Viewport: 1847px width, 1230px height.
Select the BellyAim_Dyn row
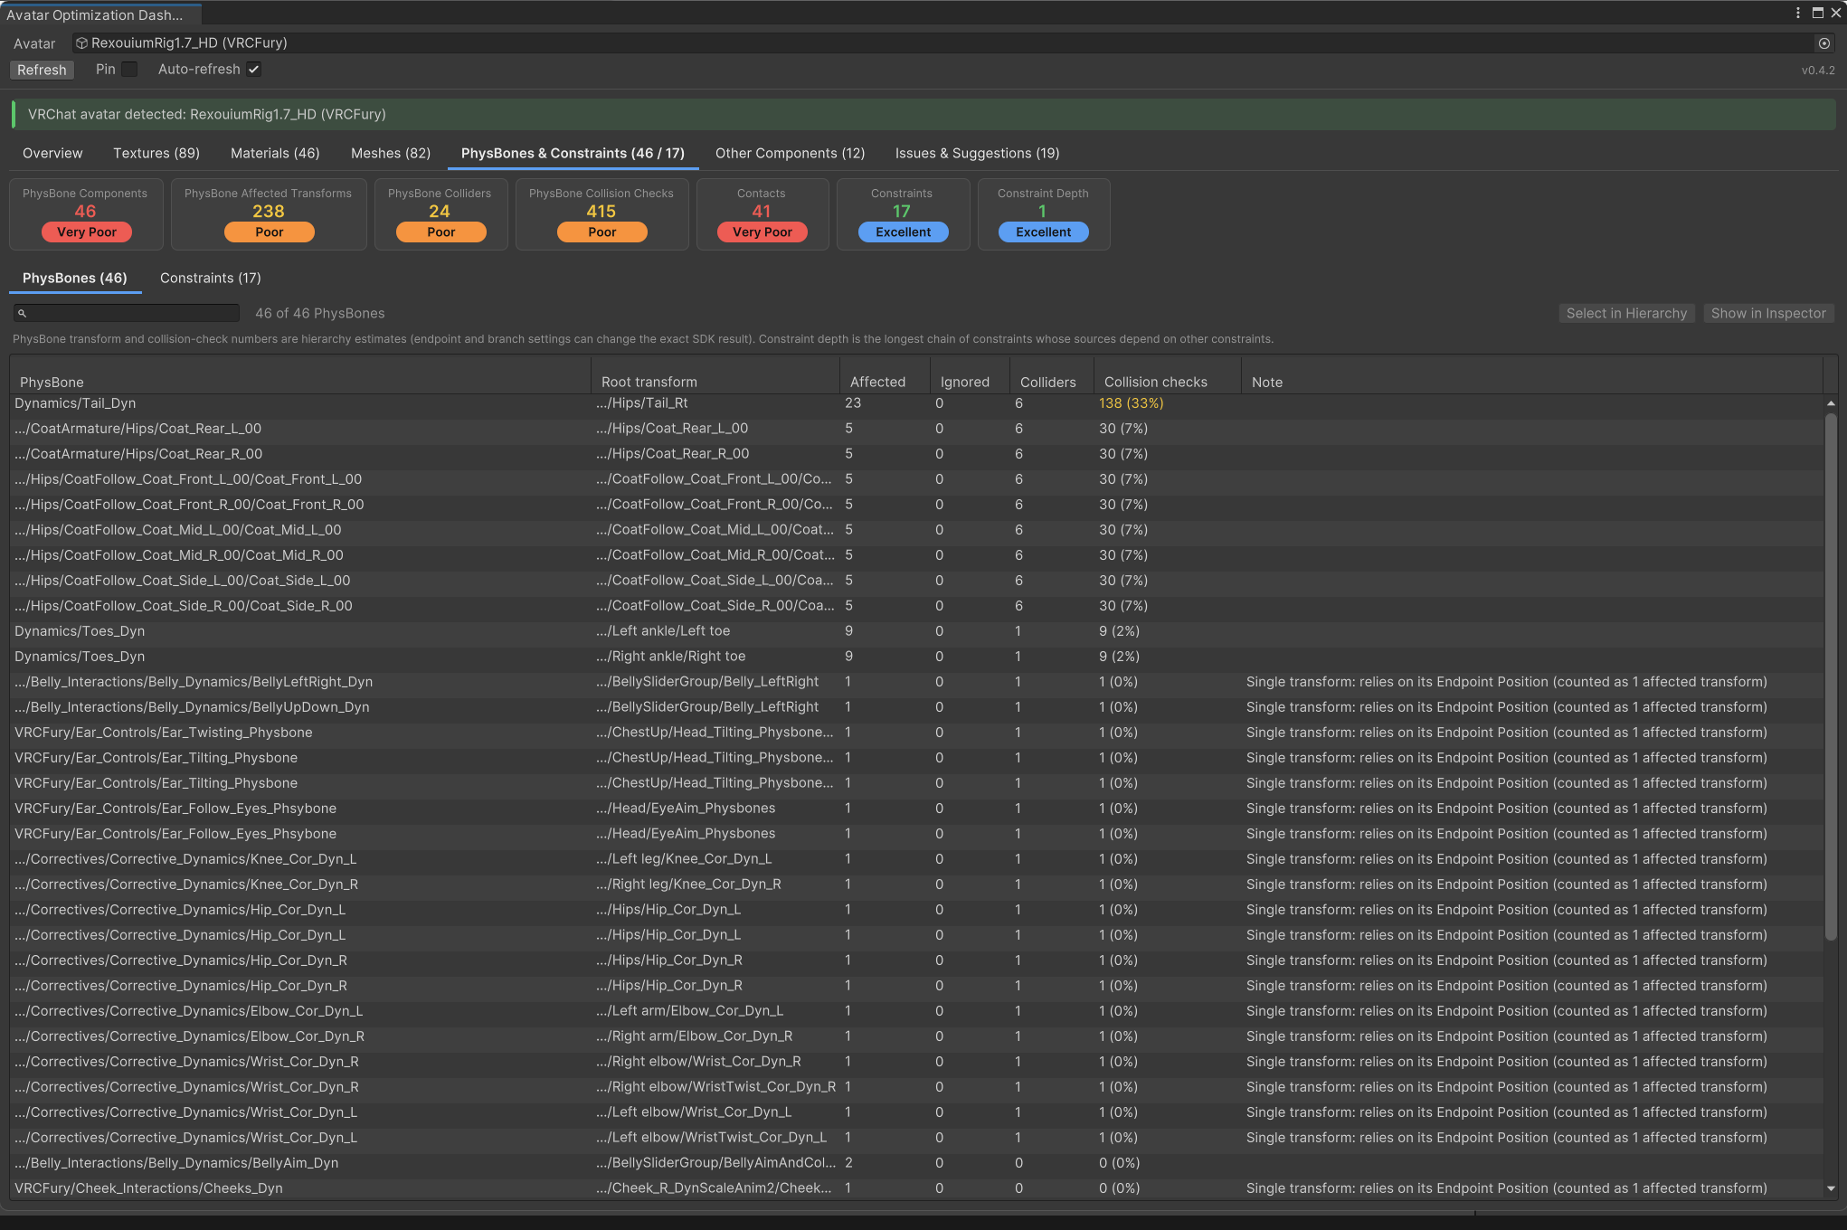click(916, 1163)
